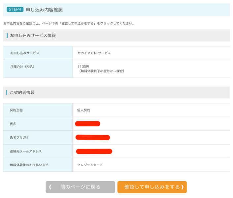The height and width of the screenshot is (198, 233).
Task: Click the 1100円 monthly total amount
Action: pos(83,67)
